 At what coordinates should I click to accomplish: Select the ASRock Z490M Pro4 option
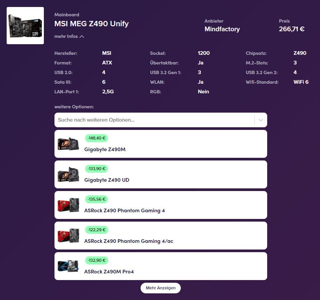tap(160, 266)
